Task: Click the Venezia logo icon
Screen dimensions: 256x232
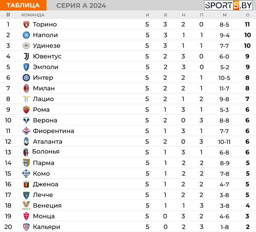Action: [26, 205]
